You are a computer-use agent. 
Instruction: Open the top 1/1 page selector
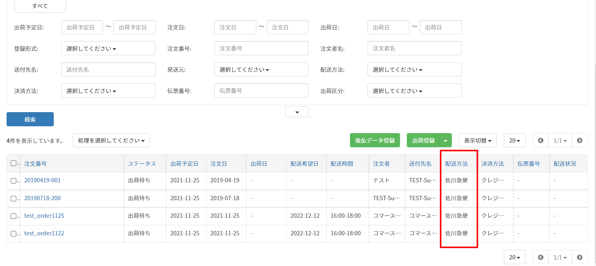[x=560, y=140]
